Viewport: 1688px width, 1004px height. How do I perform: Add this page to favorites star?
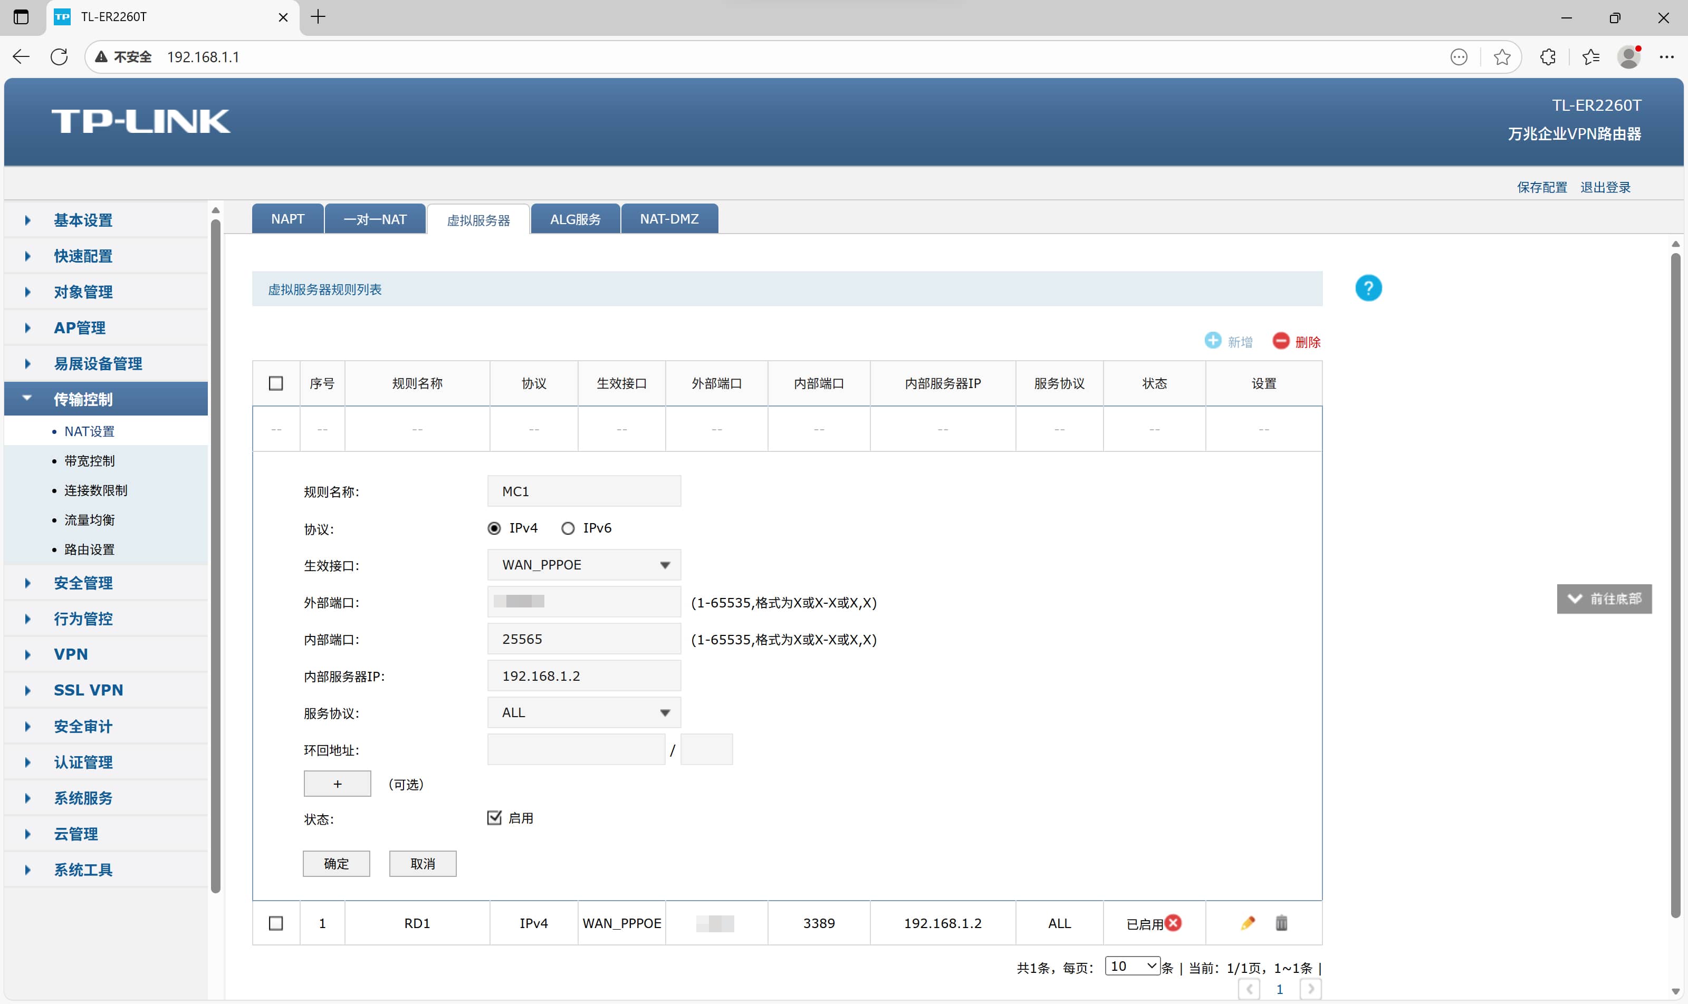tap(1502, 57)
